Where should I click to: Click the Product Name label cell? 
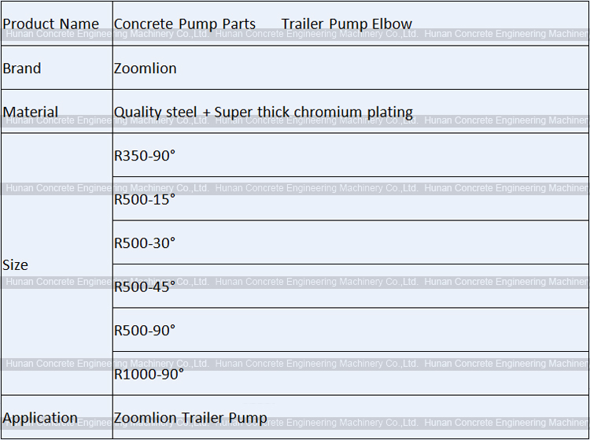tap(51, 24)
